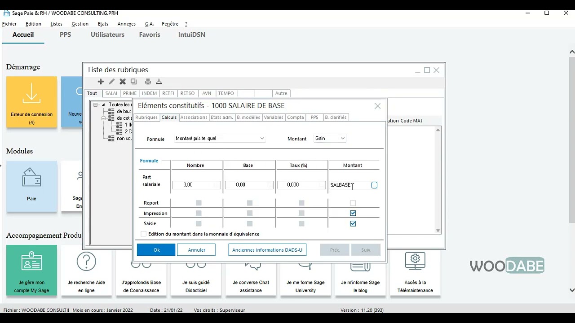Click the selector box in the SALBASE Montant field
Screen dimensions: 575x323
pos(374,185)
